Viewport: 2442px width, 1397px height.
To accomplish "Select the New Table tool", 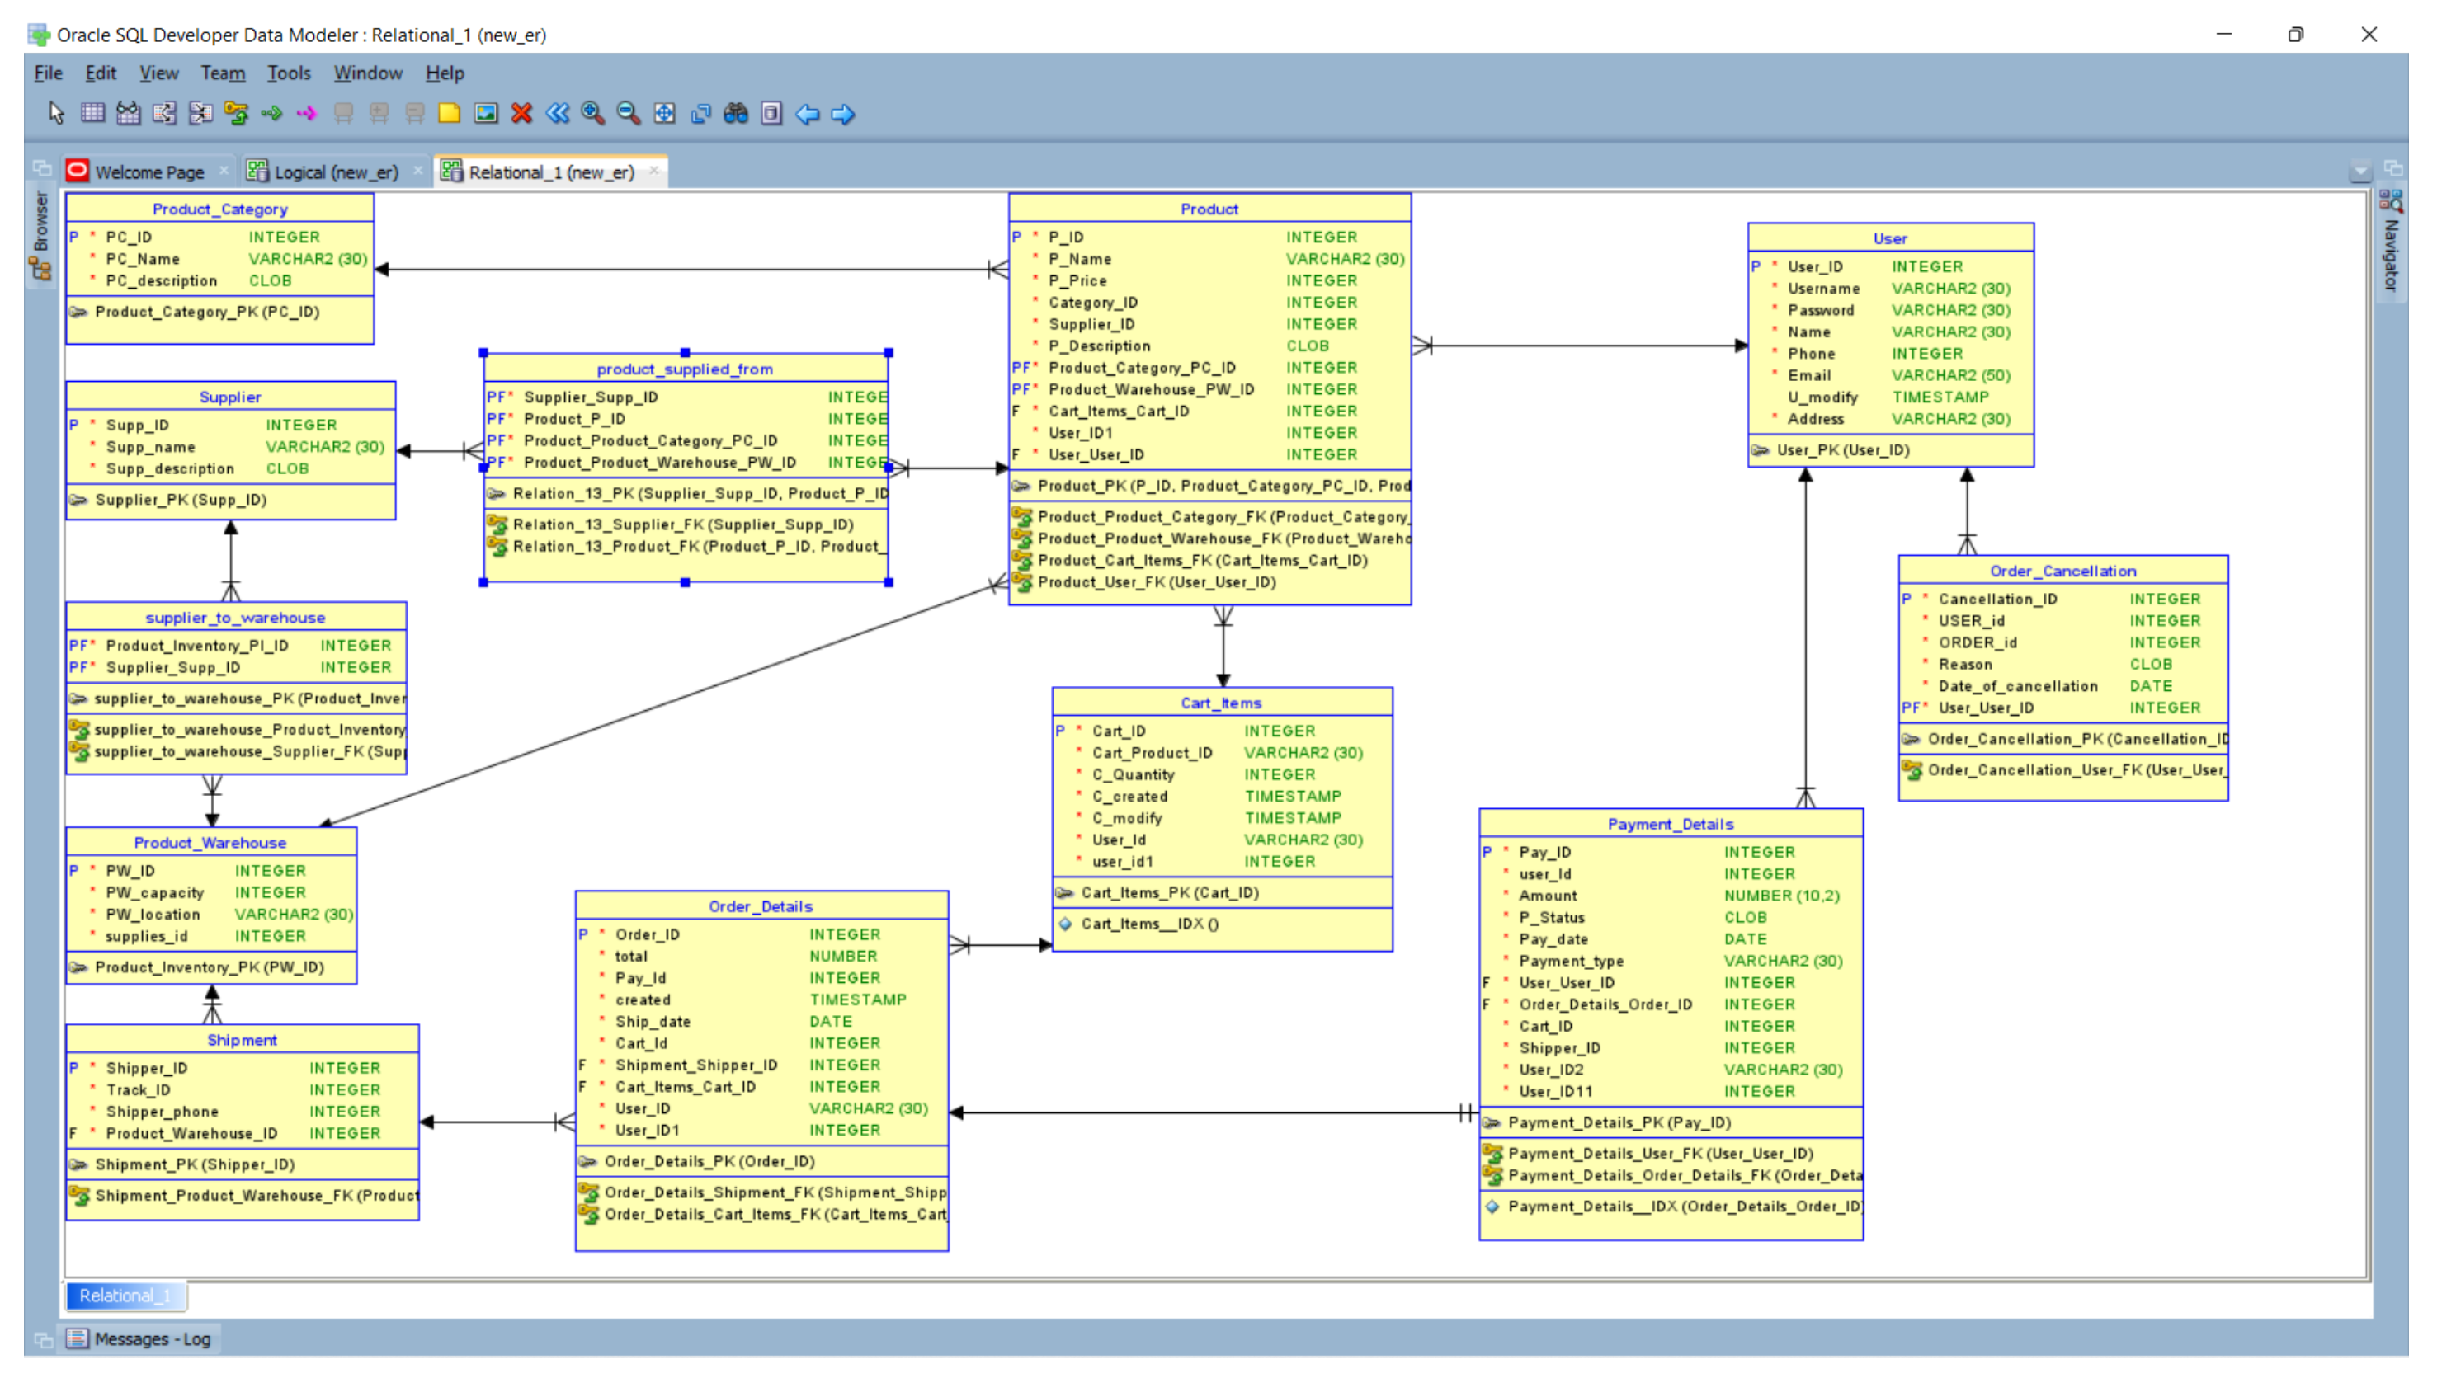I will tap(93, 113).
